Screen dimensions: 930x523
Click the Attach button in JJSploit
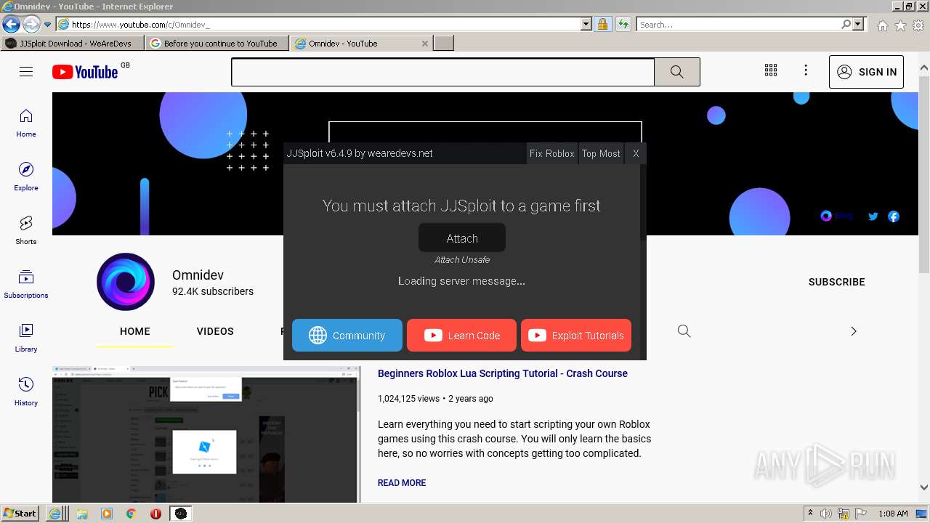(x=462, y=238)
